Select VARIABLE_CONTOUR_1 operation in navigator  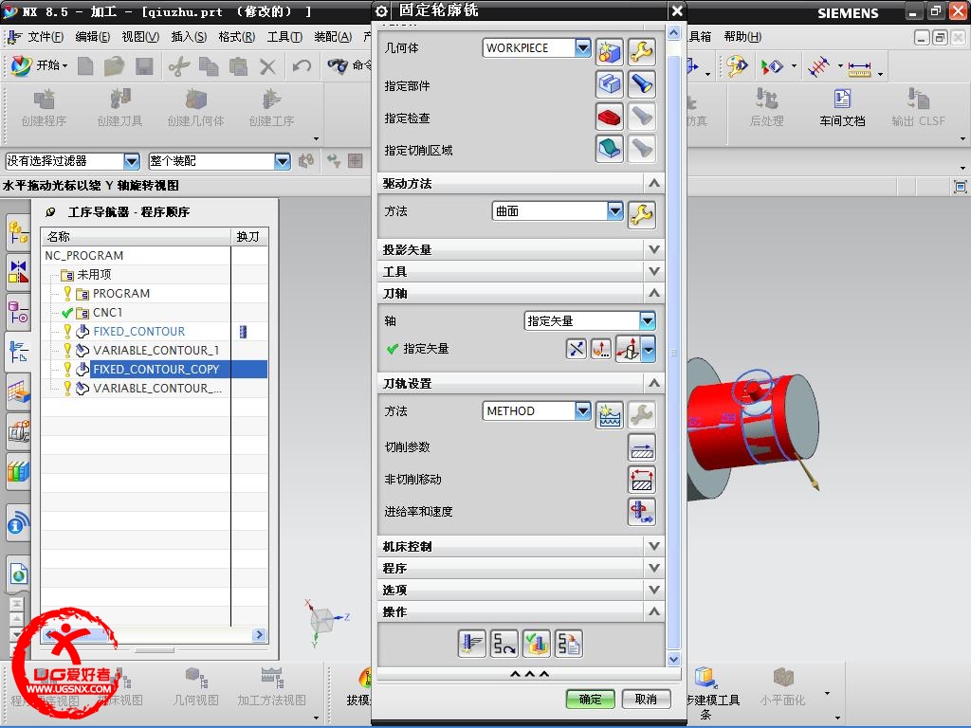click(x=156, y=351)
